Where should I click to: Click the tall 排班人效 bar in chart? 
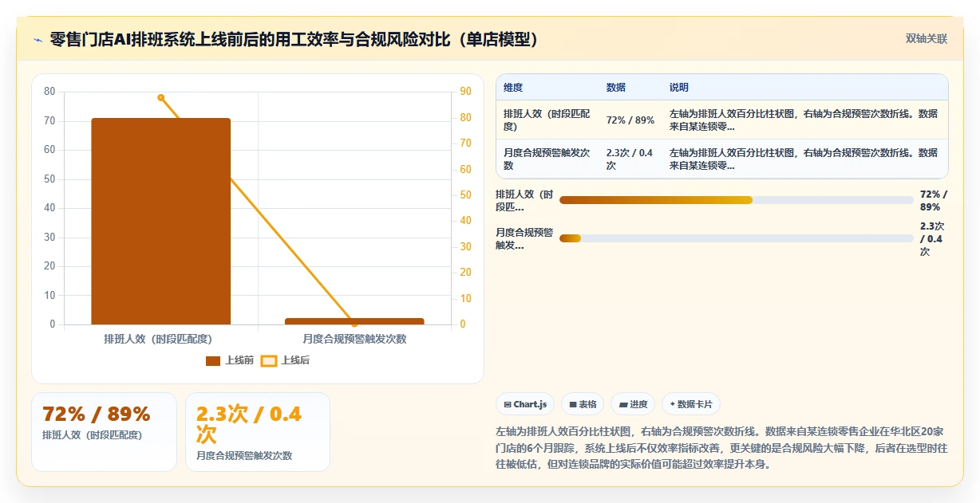tap(160, 222)
